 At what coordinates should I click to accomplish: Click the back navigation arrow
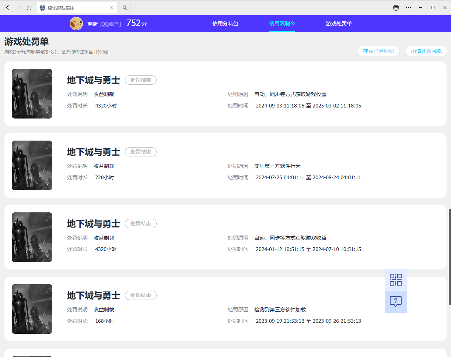(x=8, y=8)
